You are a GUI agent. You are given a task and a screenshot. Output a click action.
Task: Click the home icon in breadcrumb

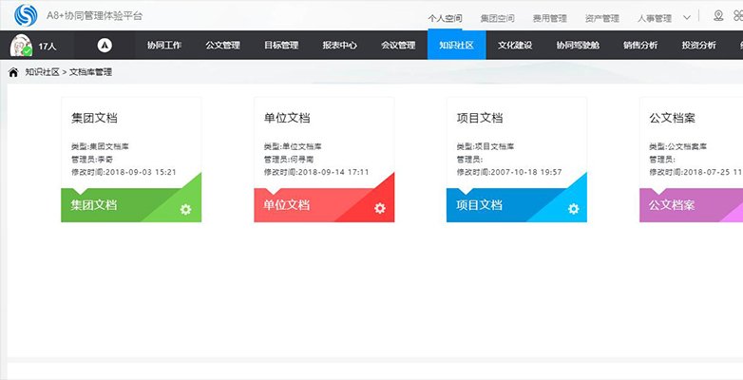pos(13,72)
